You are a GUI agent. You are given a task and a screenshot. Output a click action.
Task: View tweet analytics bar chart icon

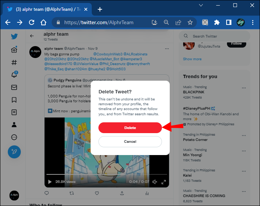147,193
